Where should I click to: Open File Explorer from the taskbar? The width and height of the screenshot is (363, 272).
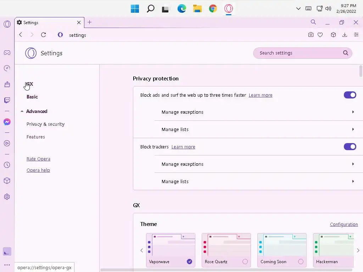197,9
